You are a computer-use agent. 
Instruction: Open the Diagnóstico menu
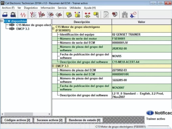(31, 8)
